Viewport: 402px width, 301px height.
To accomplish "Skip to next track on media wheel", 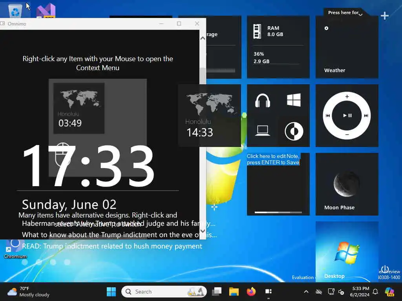I will (366, 116).
